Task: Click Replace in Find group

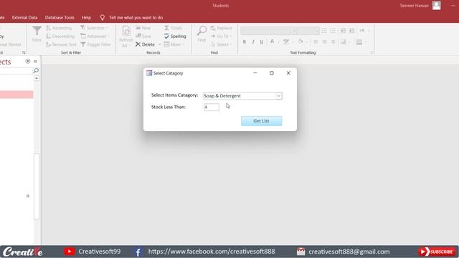Action: point(222,28)
